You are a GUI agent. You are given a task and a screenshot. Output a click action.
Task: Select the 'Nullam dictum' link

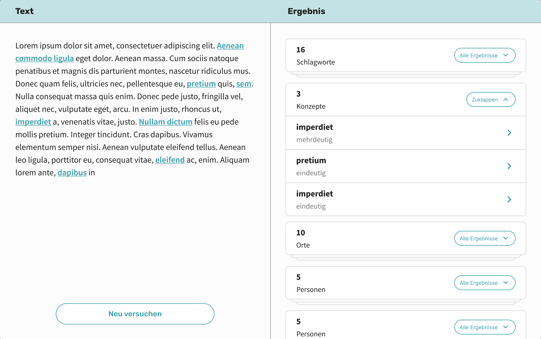point(166,122)
